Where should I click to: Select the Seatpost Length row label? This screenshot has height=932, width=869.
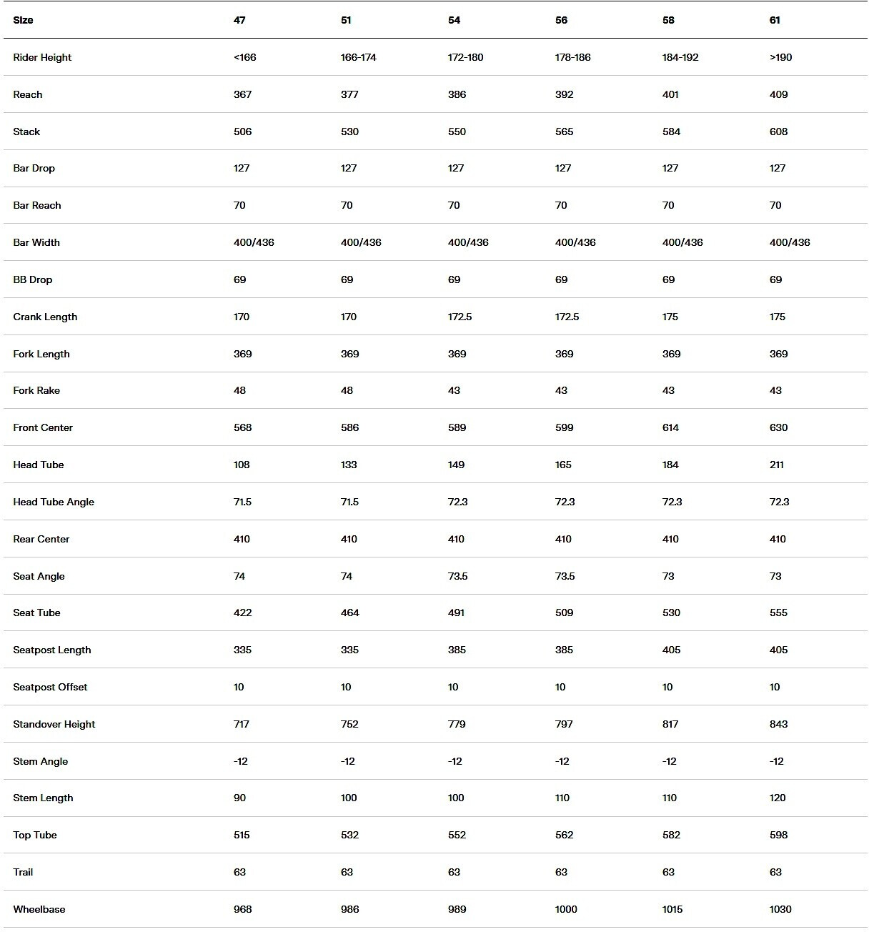tap(52, 650)
